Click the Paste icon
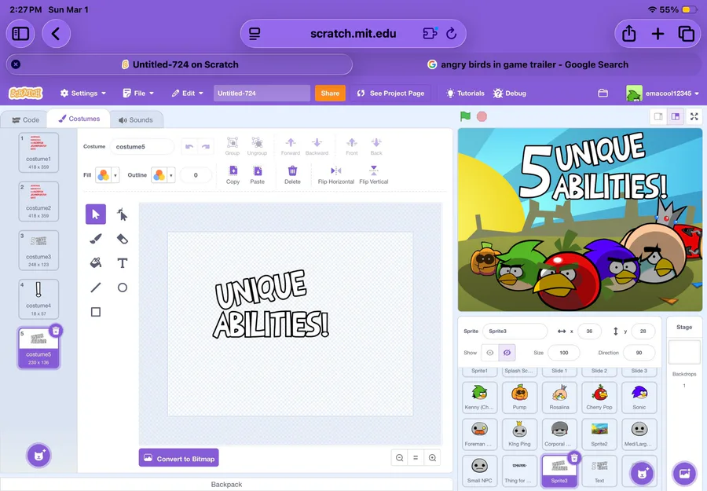This screenshot has width=707, height=491. 258,174
